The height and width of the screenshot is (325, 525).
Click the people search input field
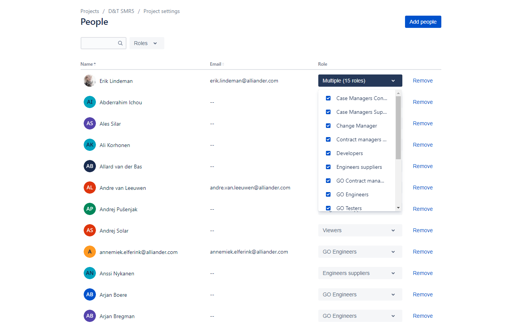click(99, 43)
